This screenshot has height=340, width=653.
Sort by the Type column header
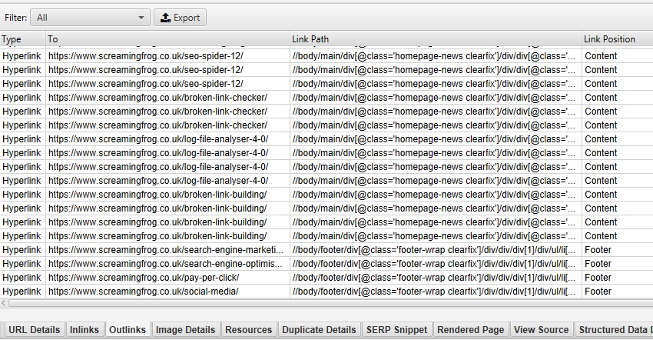click(22, 39)
